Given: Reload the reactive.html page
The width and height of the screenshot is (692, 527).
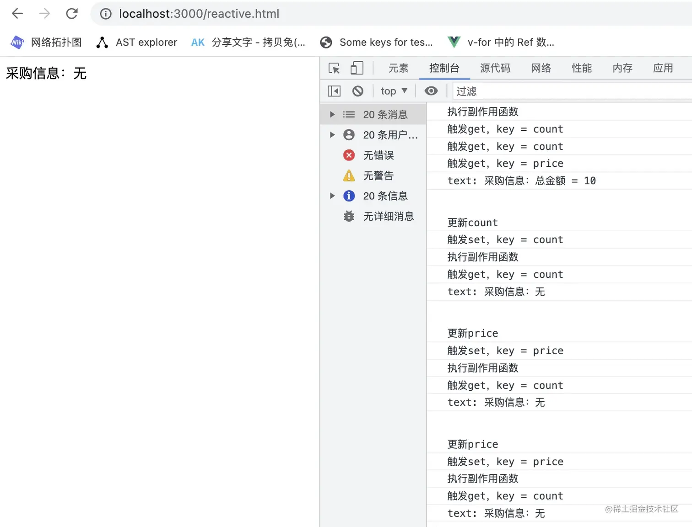Looking at the screenshot, I should pos(72,13).
